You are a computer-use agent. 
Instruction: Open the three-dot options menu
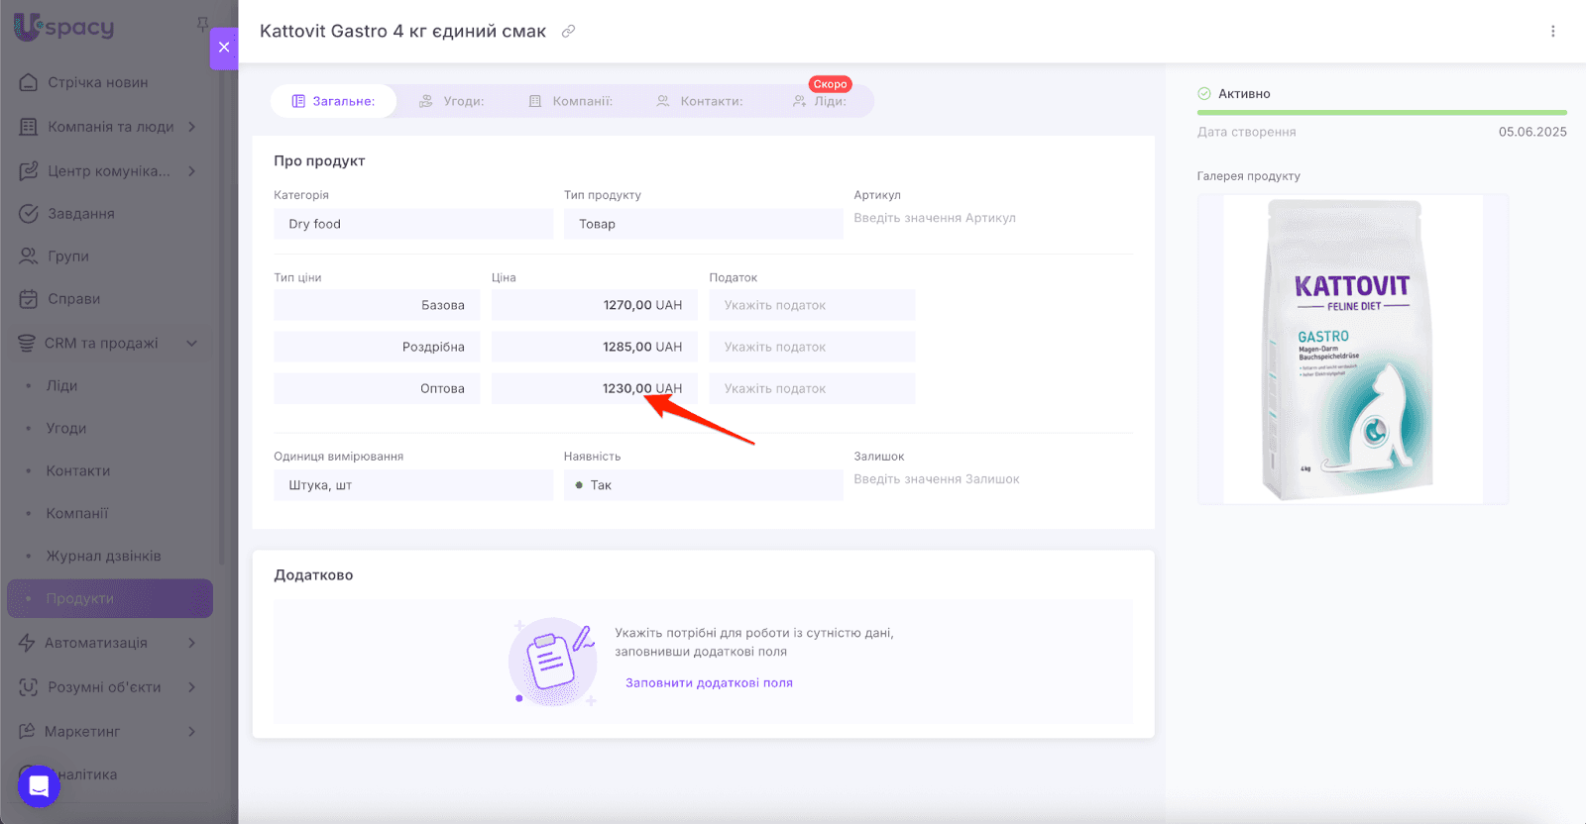[x=1552, y=32]
